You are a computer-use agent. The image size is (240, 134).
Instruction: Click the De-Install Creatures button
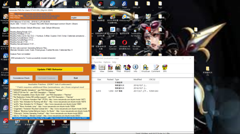tap(47, 78)
